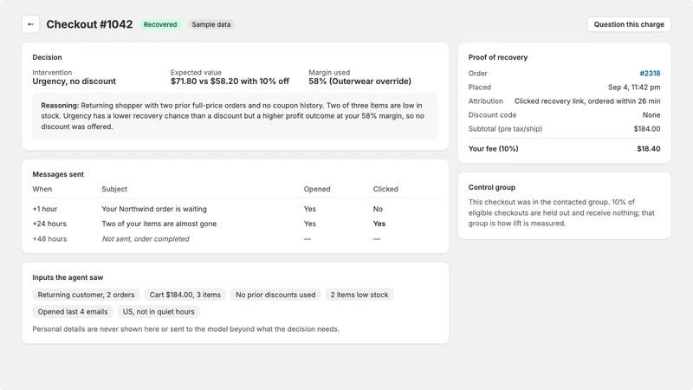The width and height of the screenshot is (693, 390).
Task: Click the 58% (Outerwear override) margin value
Action: pyautogui.click(x=359, y=81)
